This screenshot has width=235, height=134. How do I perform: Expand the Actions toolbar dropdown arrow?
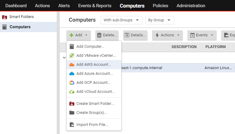[x=178, y=35]
